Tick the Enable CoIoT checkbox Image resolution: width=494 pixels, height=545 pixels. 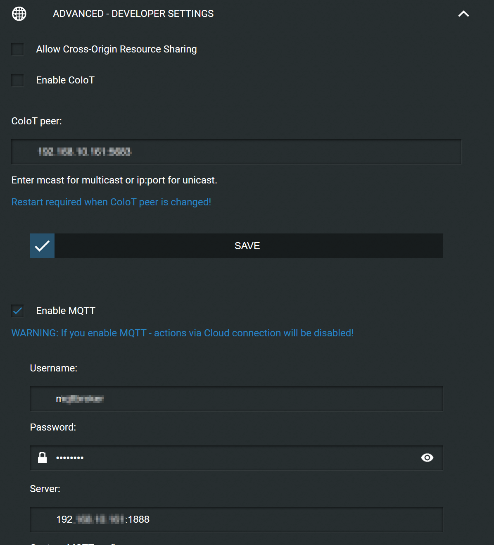pos(17,80)
